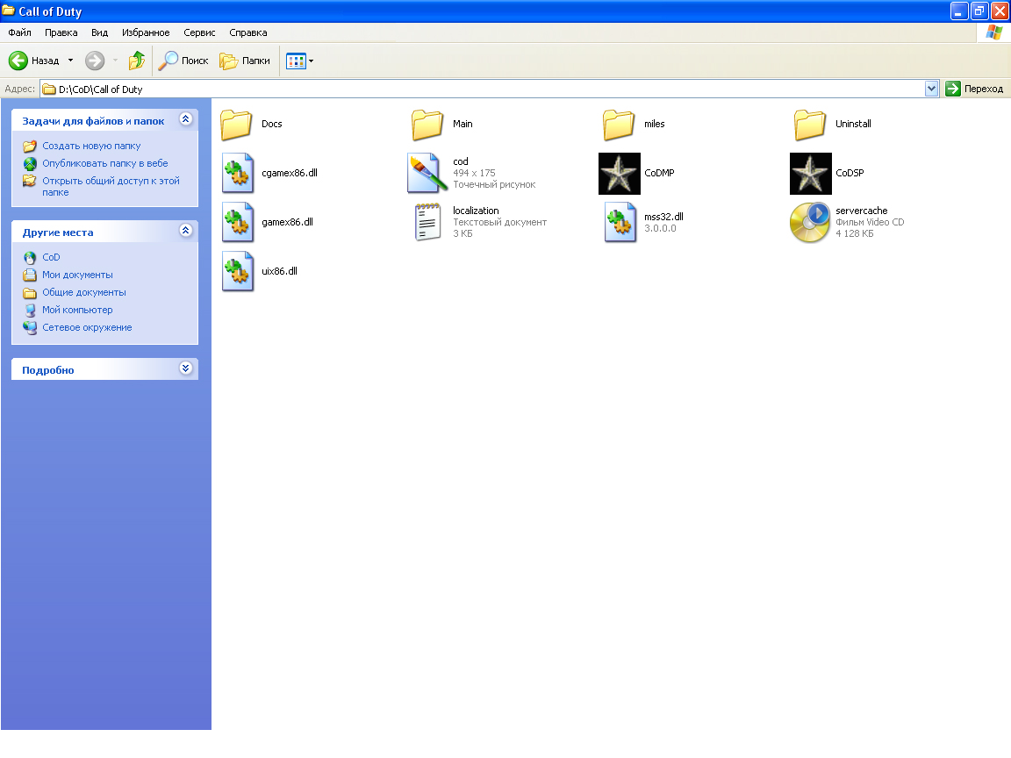Select the servercache Video CD icon

tap(811, 222)
